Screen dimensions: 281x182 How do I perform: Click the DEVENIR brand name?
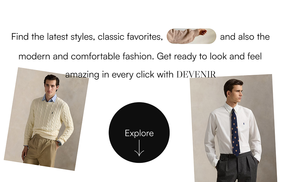point(196,74)
